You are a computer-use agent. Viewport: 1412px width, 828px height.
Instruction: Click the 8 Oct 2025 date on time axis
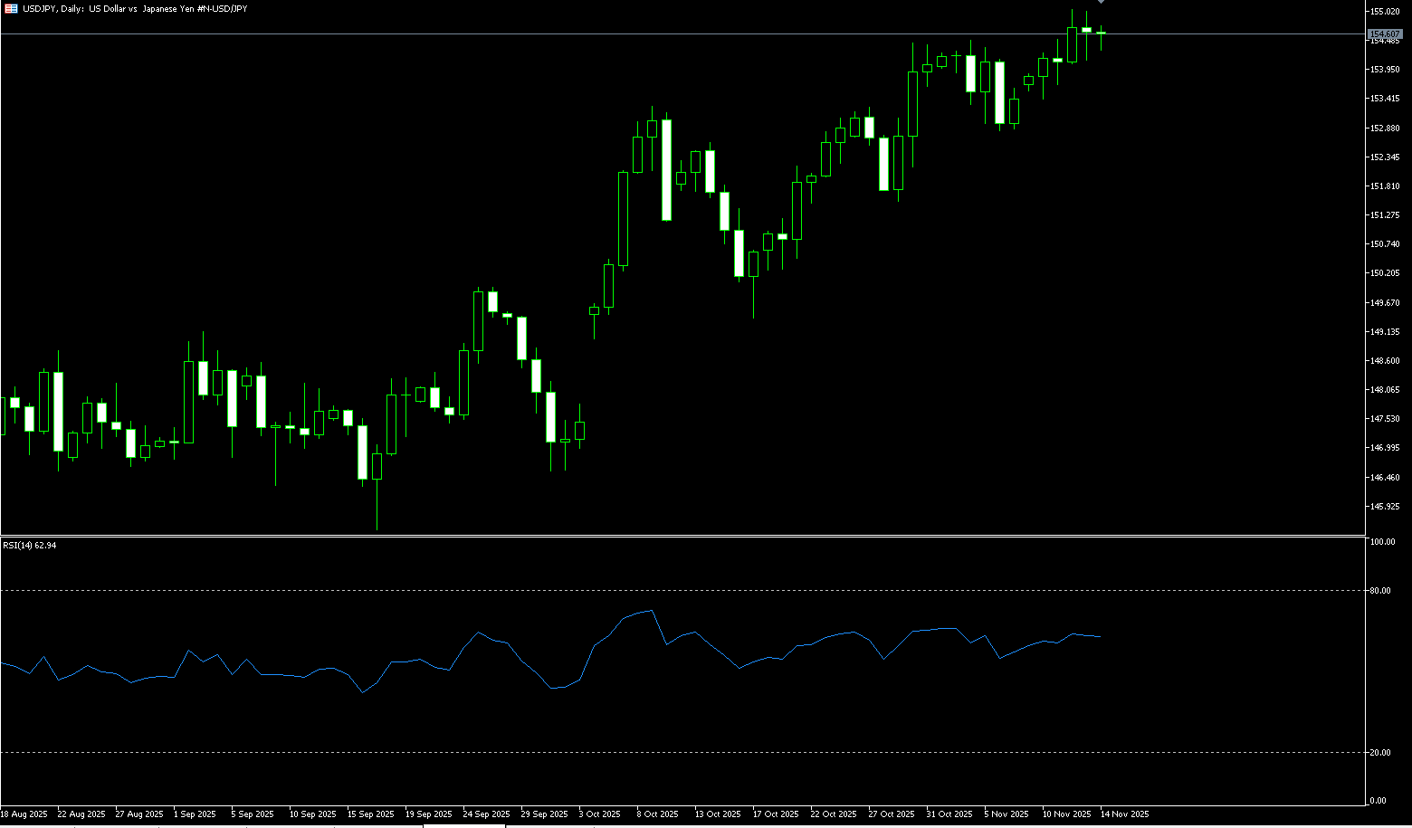657,814
